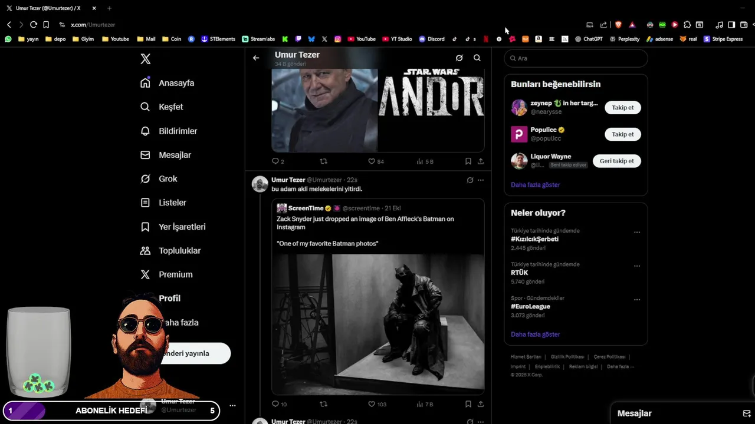Open more options for RTÜK trend
Image resolution: width=755 pixels, height=424 pixels.
(637, 266)
